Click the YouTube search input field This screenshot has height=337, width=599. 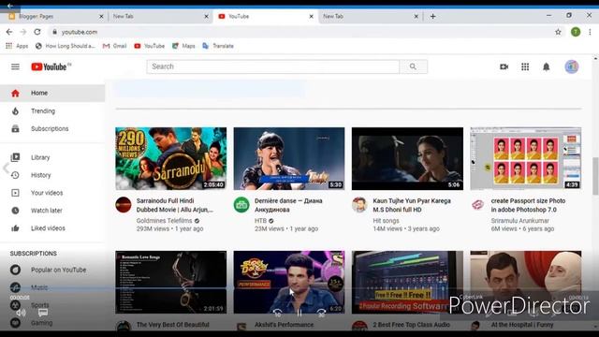click(272, 66)
